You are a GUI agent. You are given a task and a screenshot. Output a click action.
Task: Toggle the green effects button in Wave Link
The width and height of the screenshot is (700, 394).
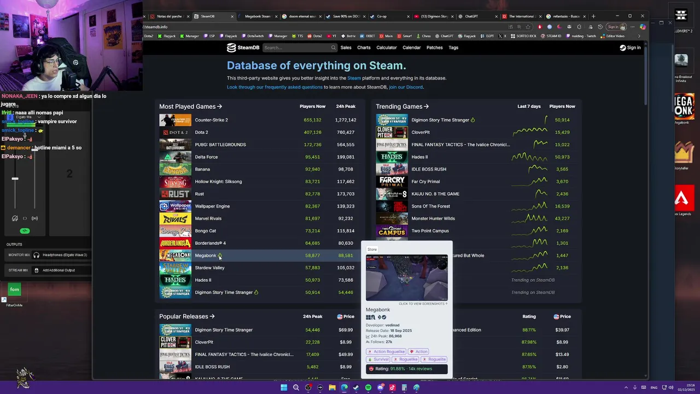pos(25,231)
